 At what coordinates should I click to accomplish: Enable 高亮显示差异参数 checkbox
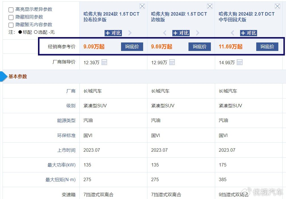point(11,10)
